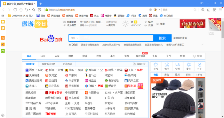
Task: Open the dropdown arrow beside the bee icon
Action: pos(159,10)
